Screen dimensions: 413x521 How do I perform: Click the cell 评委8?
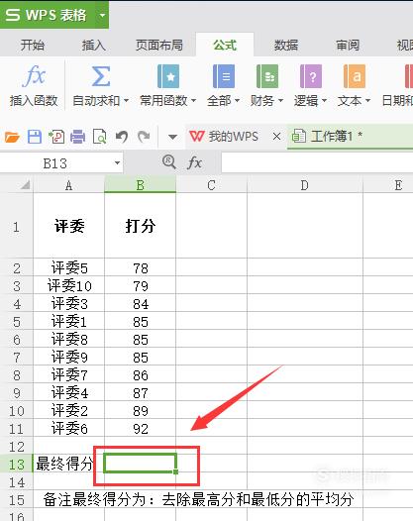pos(68,340)
